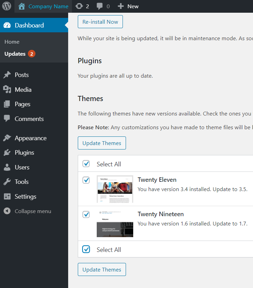Open the Settings sliders icon
Image resolution: width=253 pixels, height=288 pixels.
(x=7, y=197)
